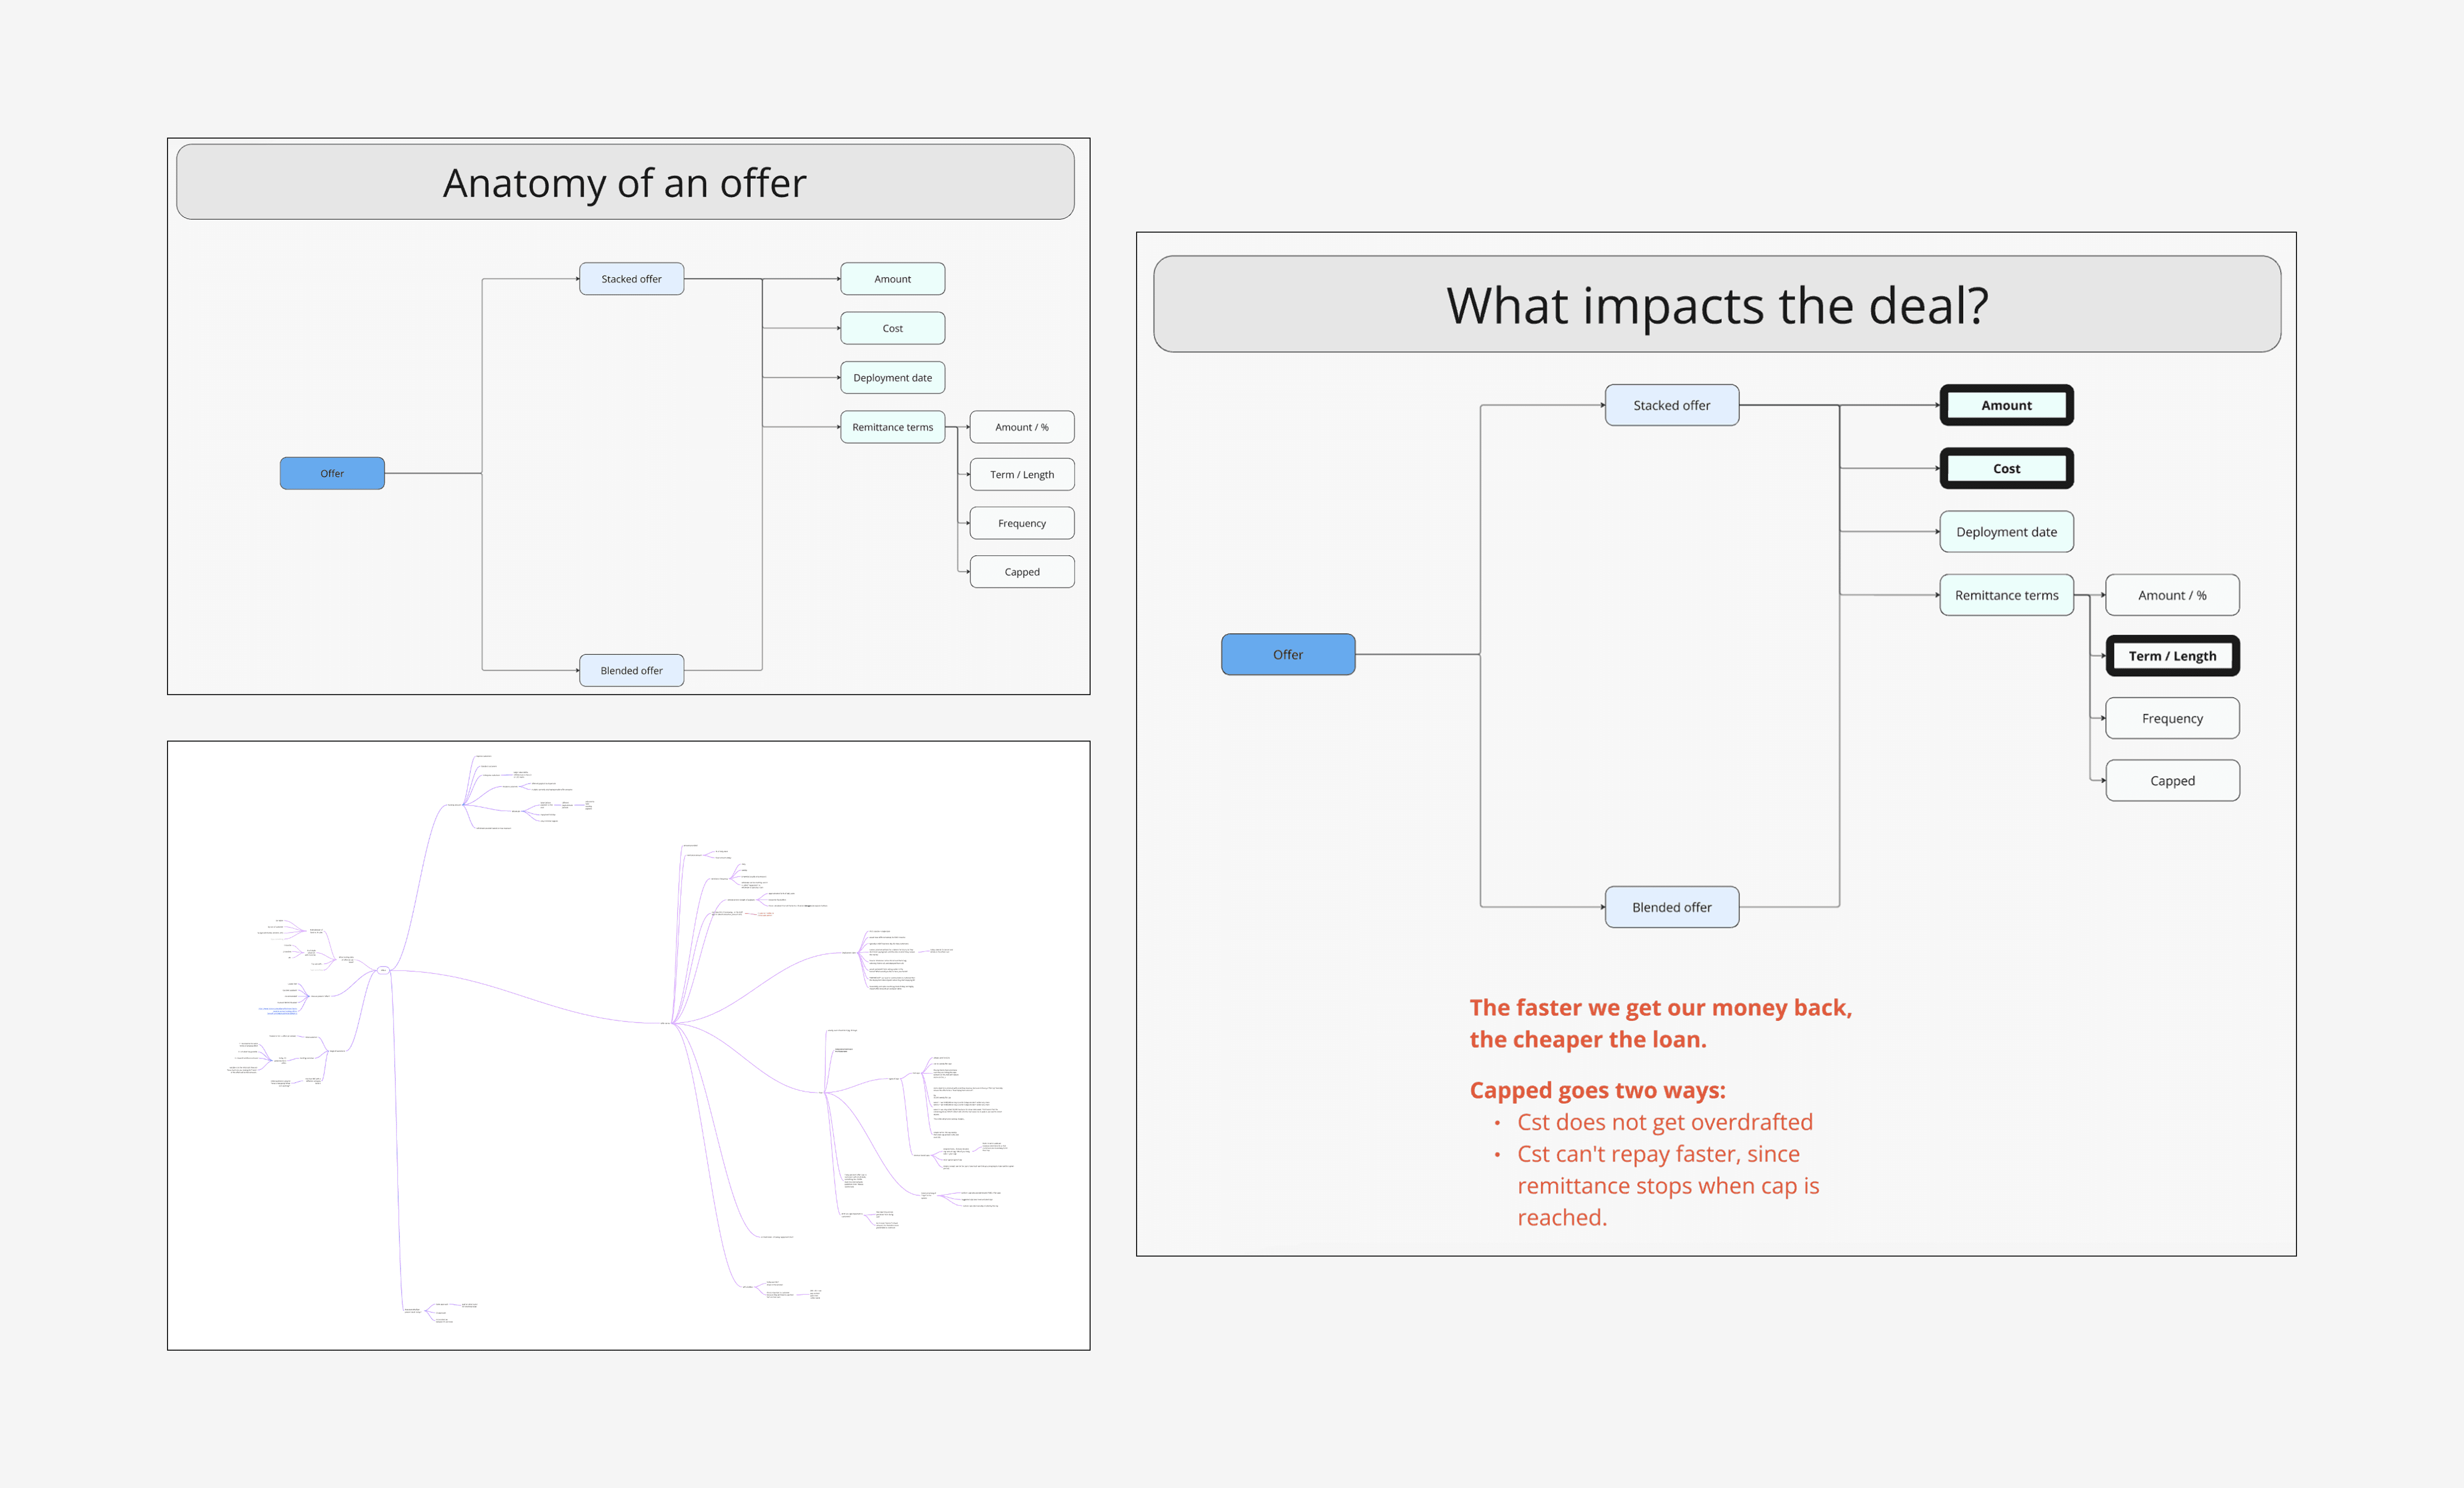Select the highlighted "Cost" node
The height and width of the screenshot is (1488, 2464).
[2006, 468]
